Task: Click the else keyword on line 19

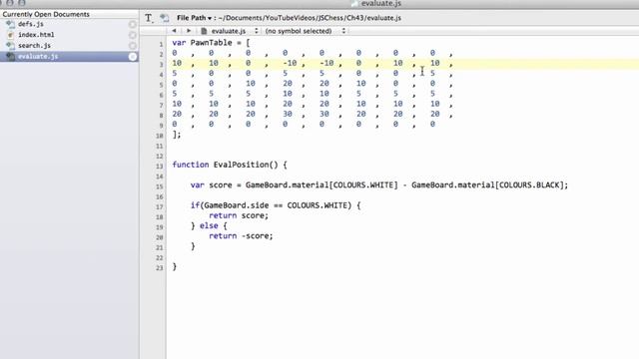Action: point(209,226)
